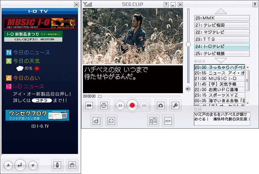This screenshot has height=174, width=259.
Task: Click the green 天 weather icon
Action: click(9, 61)
